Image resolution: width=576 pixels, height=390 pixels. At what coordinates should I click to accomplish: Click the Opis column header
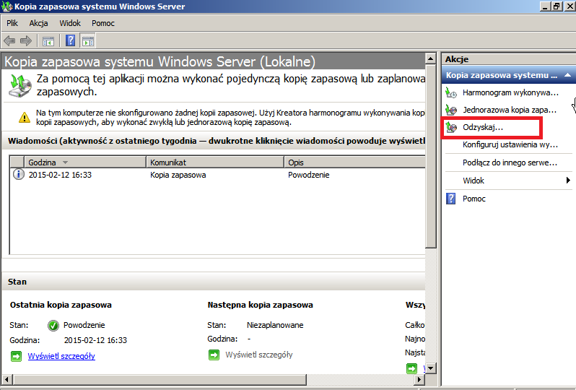(354, 162)
